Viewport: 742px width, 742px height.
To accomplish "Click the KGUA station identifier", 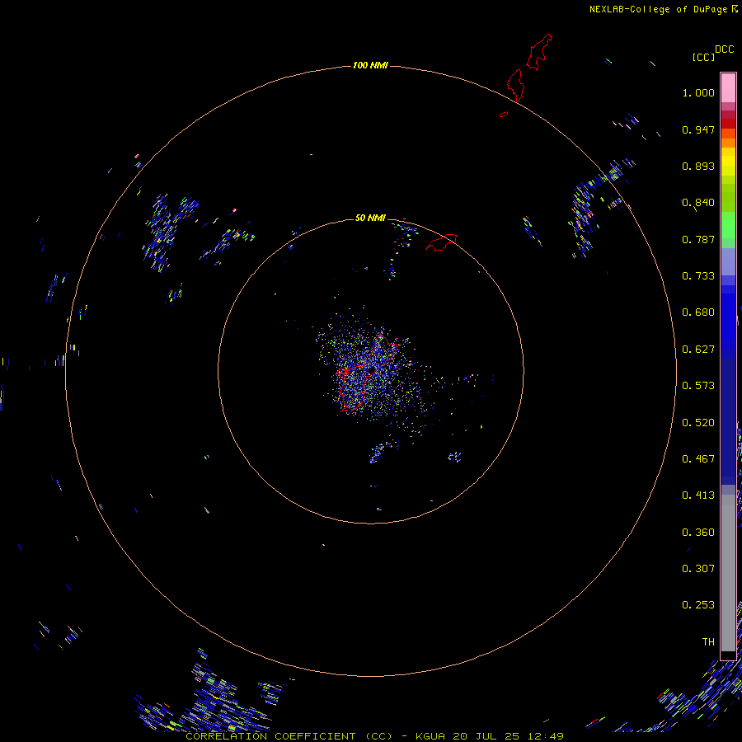I will (430, 736).
